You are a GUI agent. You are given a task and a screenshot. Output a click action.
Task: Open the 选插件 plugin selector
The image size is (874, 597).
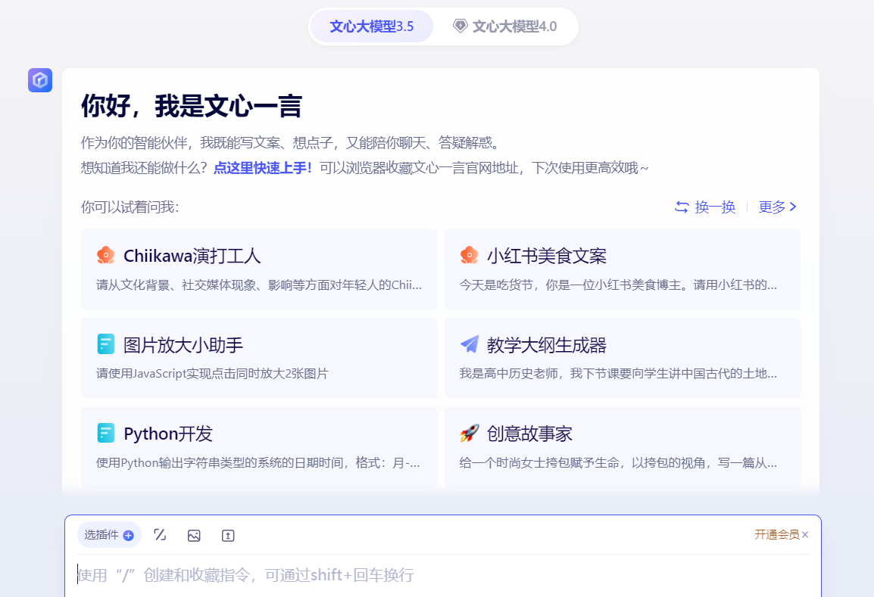pyautogui.click(x=109, y=535)
